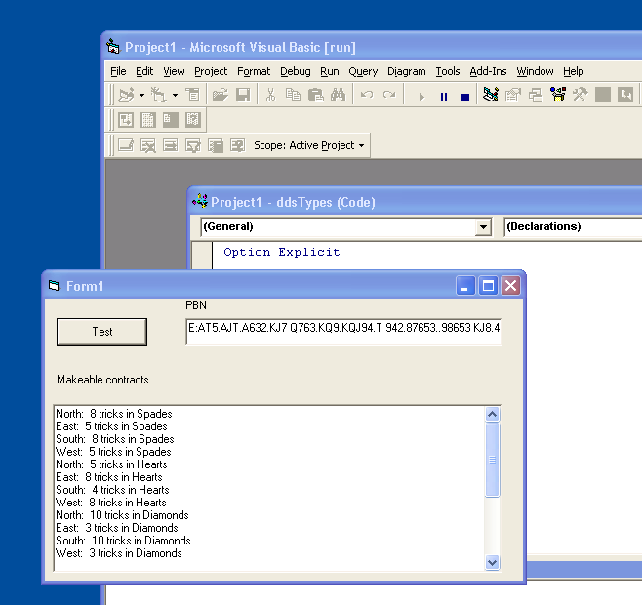642x605 pixels.
Task: Click second icon in Scope toolbar
Action: click(147, 145)
